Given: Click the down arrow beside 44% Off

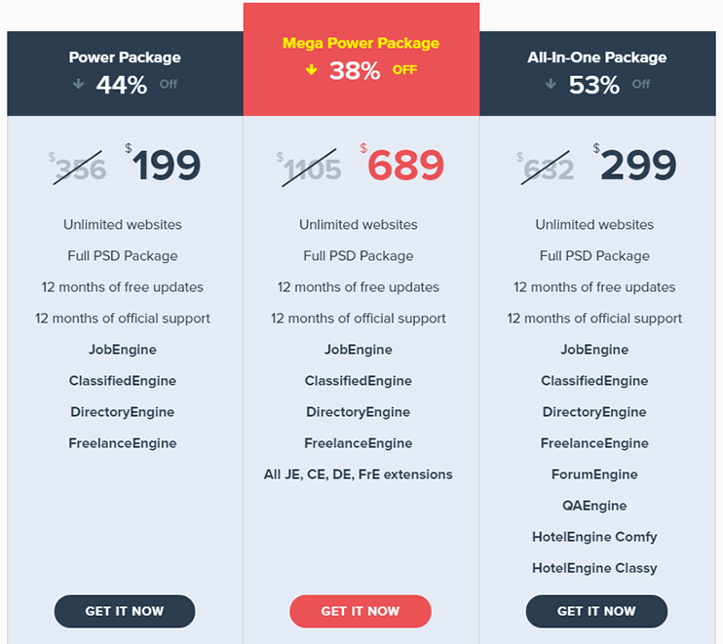Looking at the screenshot, I should 78,84.
